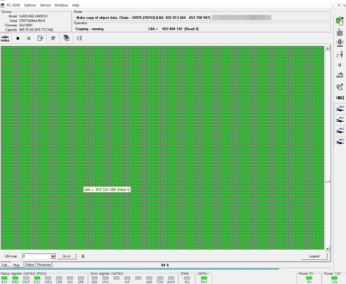Toggle head Hd 0 in the sidebar
This screenshot has width=346, height=284.
(x=340, y=109)
